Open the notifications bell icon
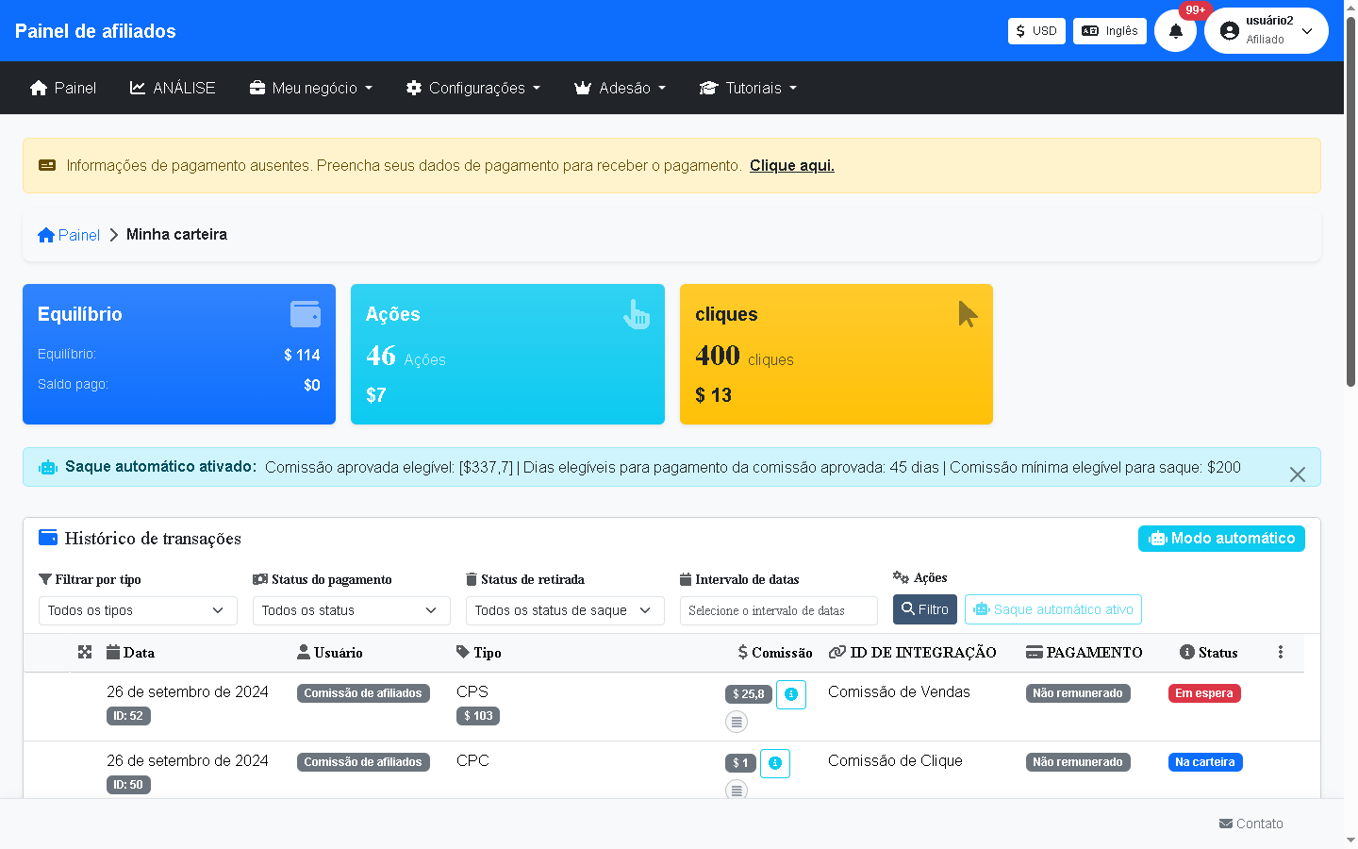 [x=1175, y=31]
